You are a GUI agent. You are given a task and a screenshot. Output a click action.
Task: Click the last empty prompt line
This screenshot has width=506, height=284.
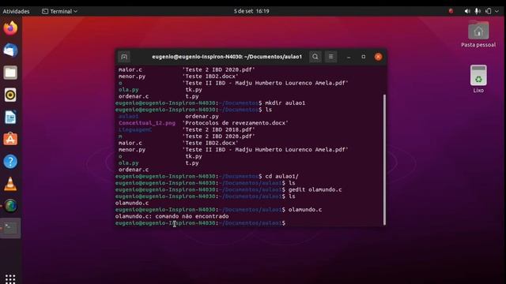click(x=200, y=222)
